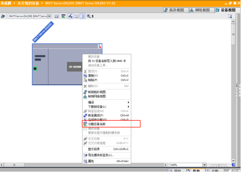Click the zoom magnifier icon in the toolbar
The width and height of the screenshot is (241, 172).
click(89, 16)
